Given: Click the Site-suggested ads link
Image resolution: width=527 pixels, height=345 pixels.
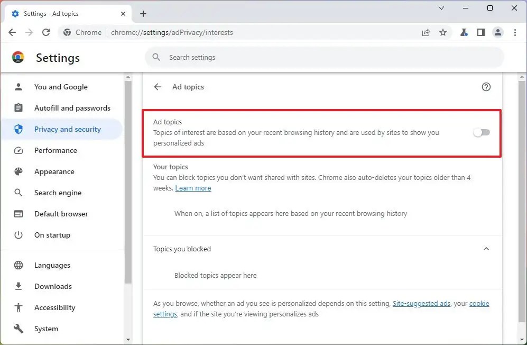Looking at the screenshot, I should pos(421,303).
